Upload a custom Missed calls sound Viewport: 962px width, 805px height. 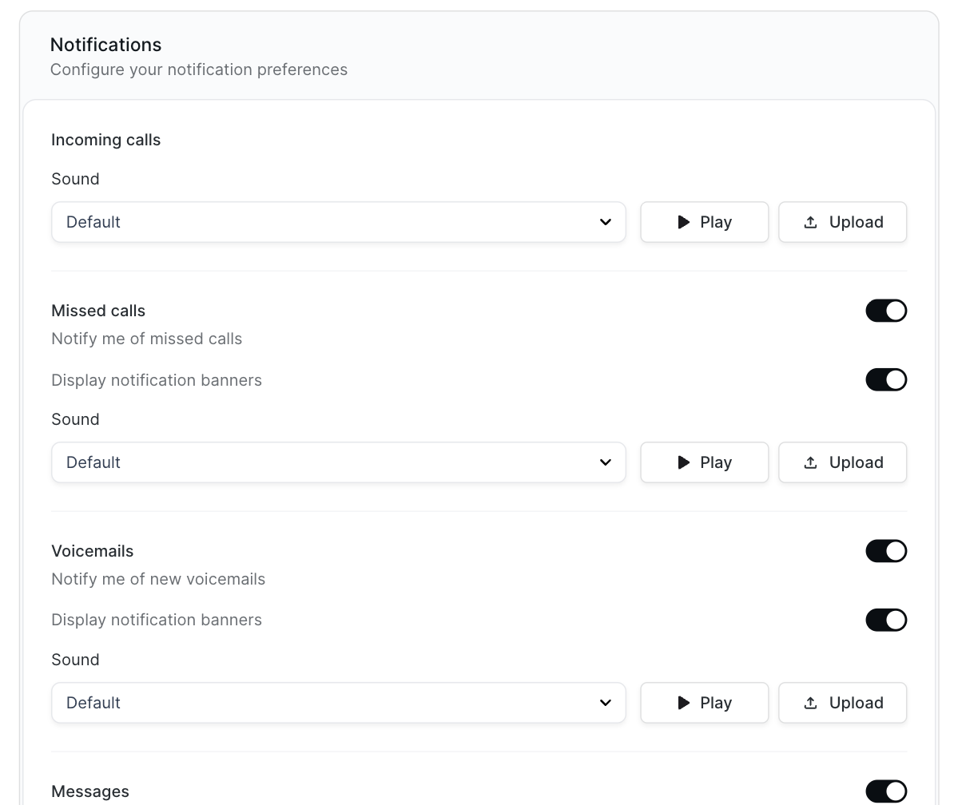(x=843, y=462)
